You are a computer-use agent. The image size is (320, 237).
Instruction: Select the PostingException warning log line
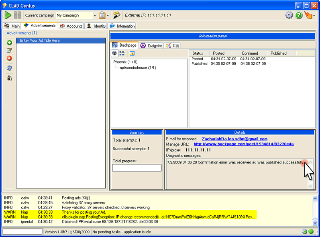(130, 217)
